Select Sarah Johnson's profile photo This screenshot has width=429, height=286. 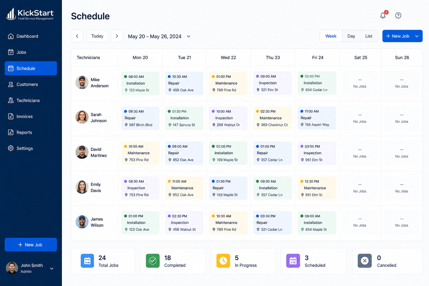coord(82,117)
